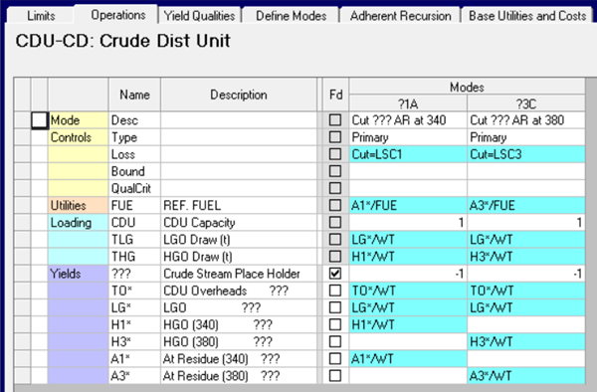Open Base Utilities and Costs tab
This screenshot has width=597, height=392.
pos(527,16)
